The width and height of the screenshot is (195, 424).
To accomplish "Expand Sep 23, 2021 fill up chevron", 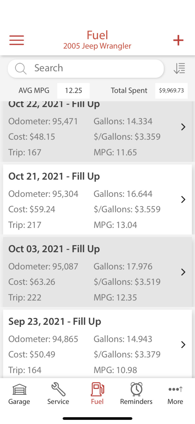I will pos(183,344).
